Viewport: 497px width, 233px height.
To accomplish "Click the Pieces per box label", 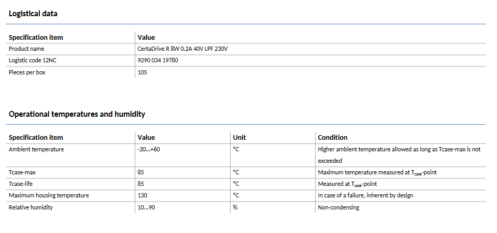I will point(27,72).
